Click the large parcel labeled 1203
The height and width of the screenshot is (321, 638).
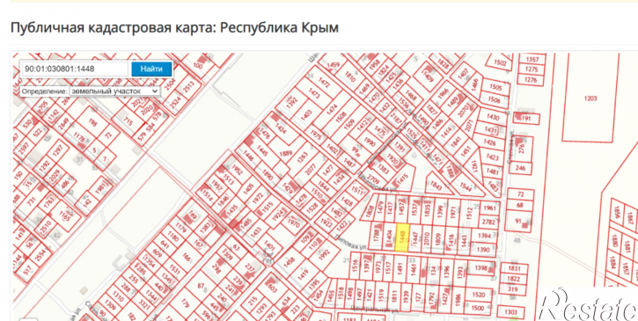click(590, 98)
